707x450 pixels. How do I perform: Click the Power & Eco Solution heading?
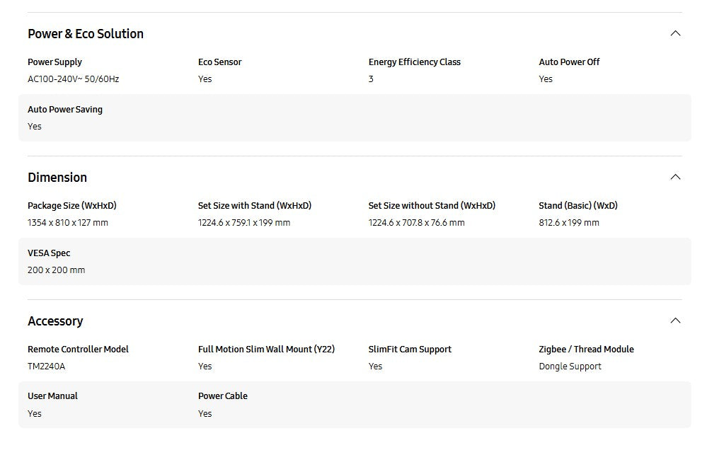click(86, 34)
